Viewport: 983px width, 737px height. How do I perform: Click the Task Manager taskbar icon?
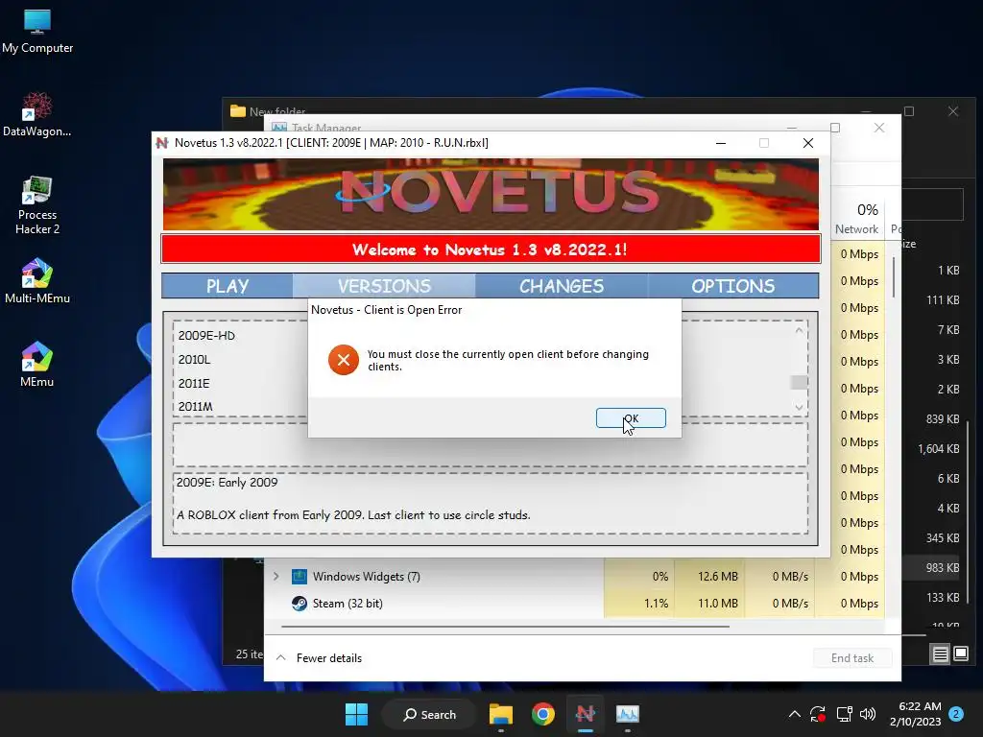tap(627, 714)
